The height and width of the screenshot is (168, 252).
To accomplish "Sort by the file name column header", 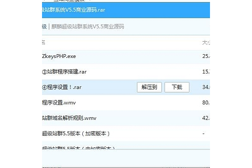I will click(x=44, y=42).
